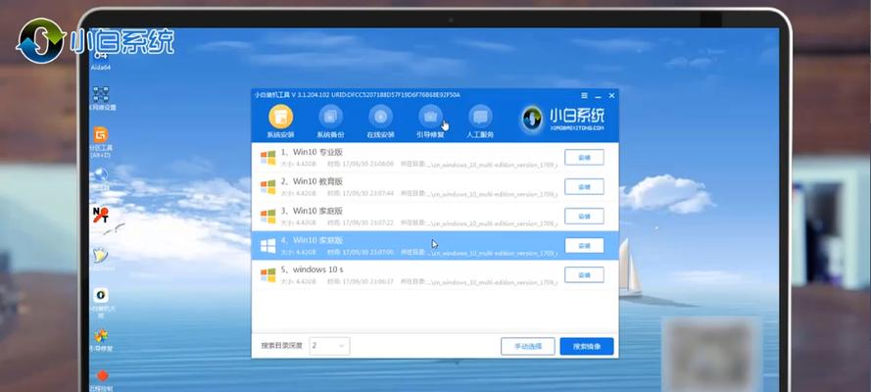Click 安装 for highlighted row 4 家庭版

pyautogui.click(x=584, y=245)
